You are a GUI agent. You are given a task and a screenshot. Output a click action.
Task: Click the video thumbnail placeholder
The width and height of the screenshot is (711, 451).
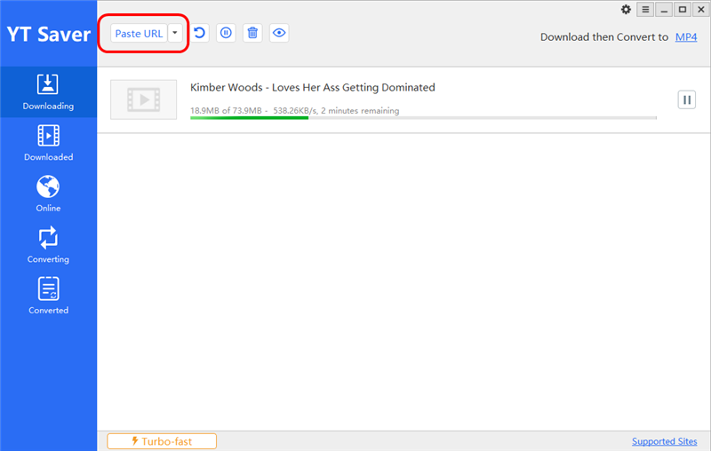coord(144,99)
